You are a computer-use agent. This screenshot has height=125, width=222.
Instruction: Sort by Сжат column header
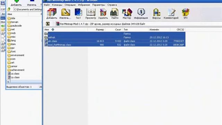click(x=114, y=30)
